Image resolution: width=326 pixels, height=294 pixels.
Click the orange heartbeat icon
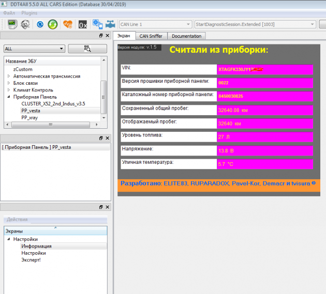pyautogui.click(x=67, y=24)
